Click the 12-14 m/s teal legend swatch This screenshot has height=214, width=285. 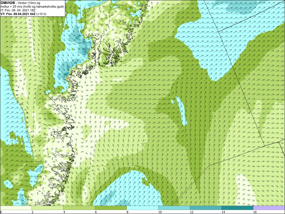(206, 208)
